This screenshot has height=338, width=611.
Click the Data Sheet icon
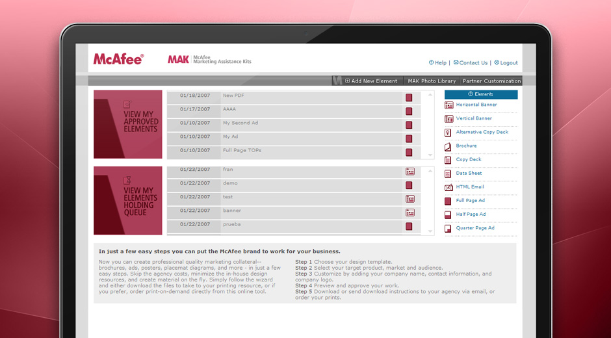pyautogui.click(x=448, y=174)
